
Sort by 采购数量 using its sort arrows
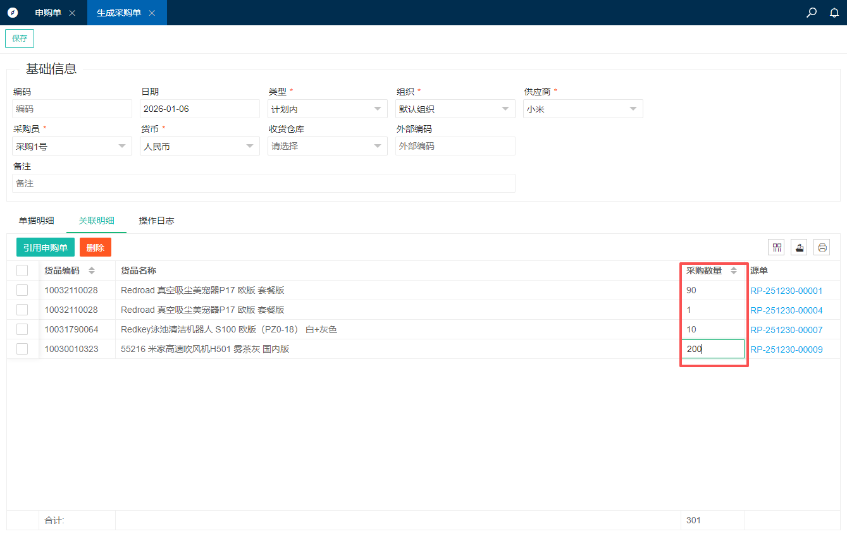tap(734, 270)
